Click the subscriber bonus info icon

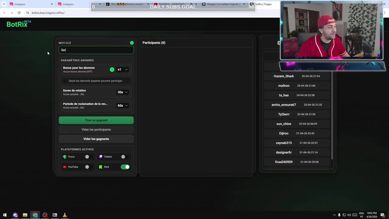pyautogui.click(x=112, y=70)
